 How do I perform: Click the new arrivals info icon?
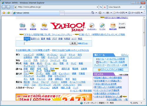[33, 25]
